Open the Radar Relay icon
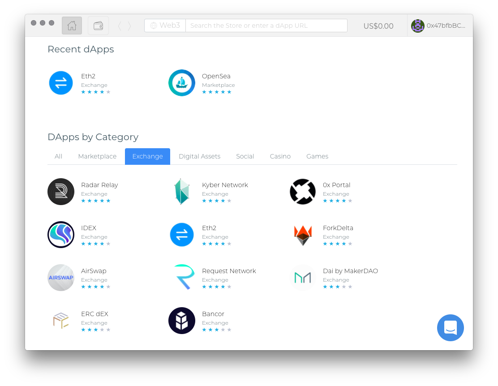498x386 pixels. coord(61,192)
